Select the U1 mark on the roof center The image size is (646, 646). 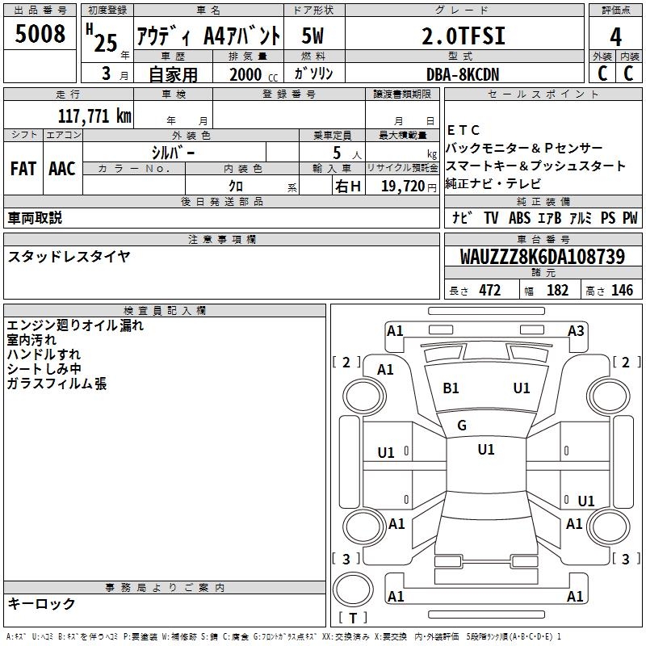[x=485, y=450]
